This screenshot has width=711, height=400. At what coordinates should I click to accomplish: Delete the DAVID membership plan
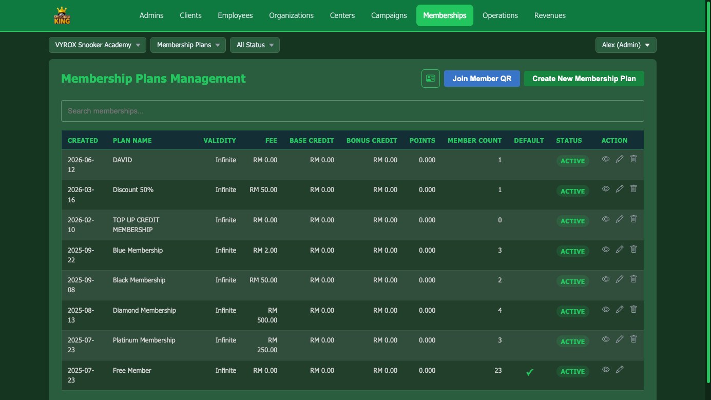coord(633,159)
